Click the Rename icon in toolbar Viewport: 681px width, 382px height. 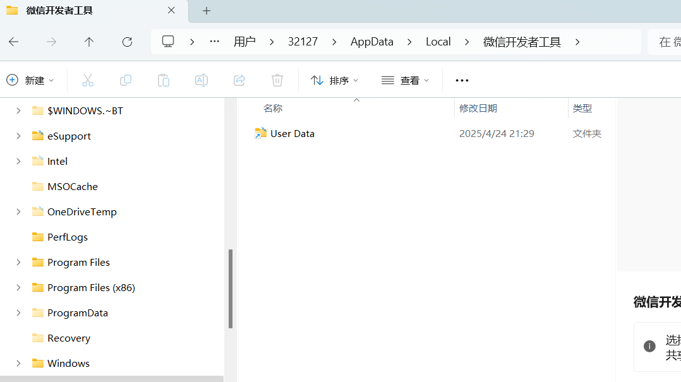[202, 80]
